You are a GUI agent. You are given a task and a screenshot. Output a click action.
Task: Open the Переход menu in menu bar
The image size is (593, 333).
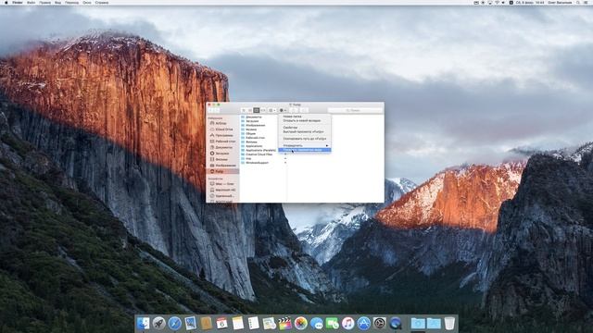pyautogui.click(x=71, y=2)
